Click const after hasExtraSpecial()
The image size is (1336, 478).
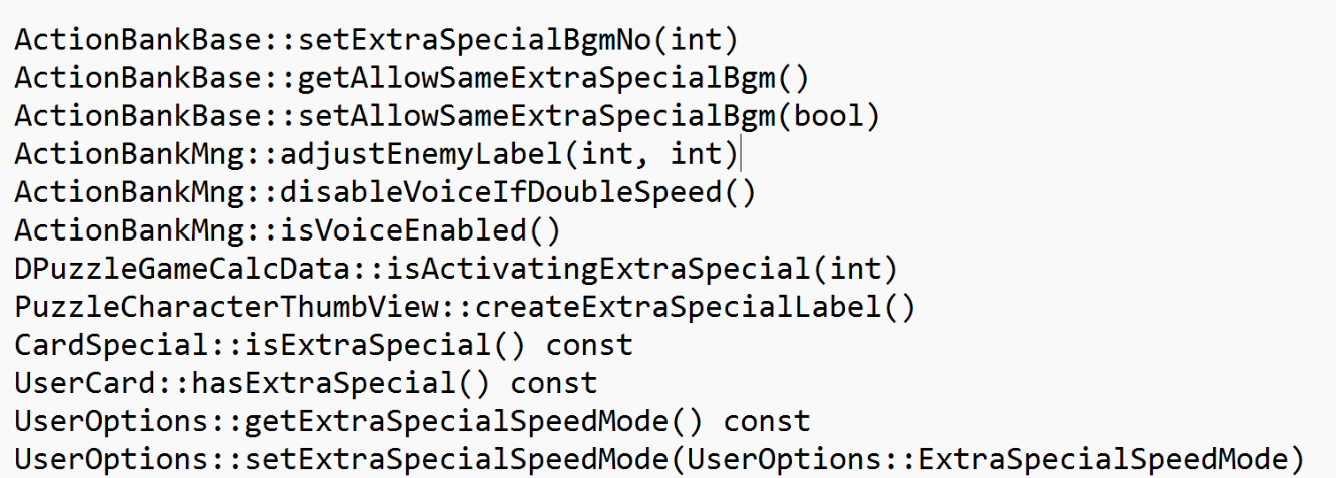click(554, 383)
